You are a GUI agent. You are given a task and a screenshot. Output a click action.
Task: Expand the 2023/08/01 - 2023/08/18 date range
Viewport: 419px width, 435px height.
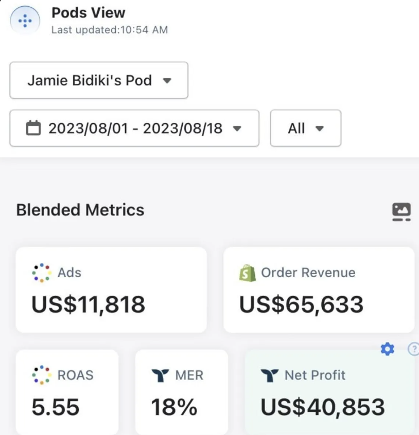coord(134,129)
